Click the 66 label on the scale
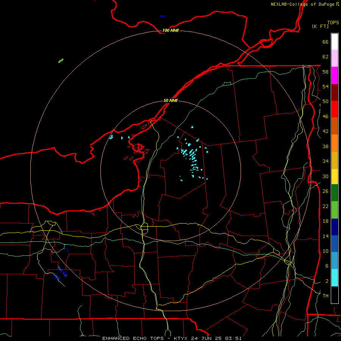This screenshot has width=341, height=341. pyautogui.click(x=325, y=42)
